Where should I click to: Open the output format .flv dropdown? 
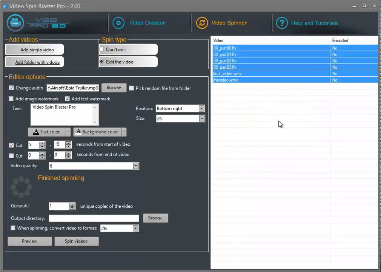[x=135, y=228]
